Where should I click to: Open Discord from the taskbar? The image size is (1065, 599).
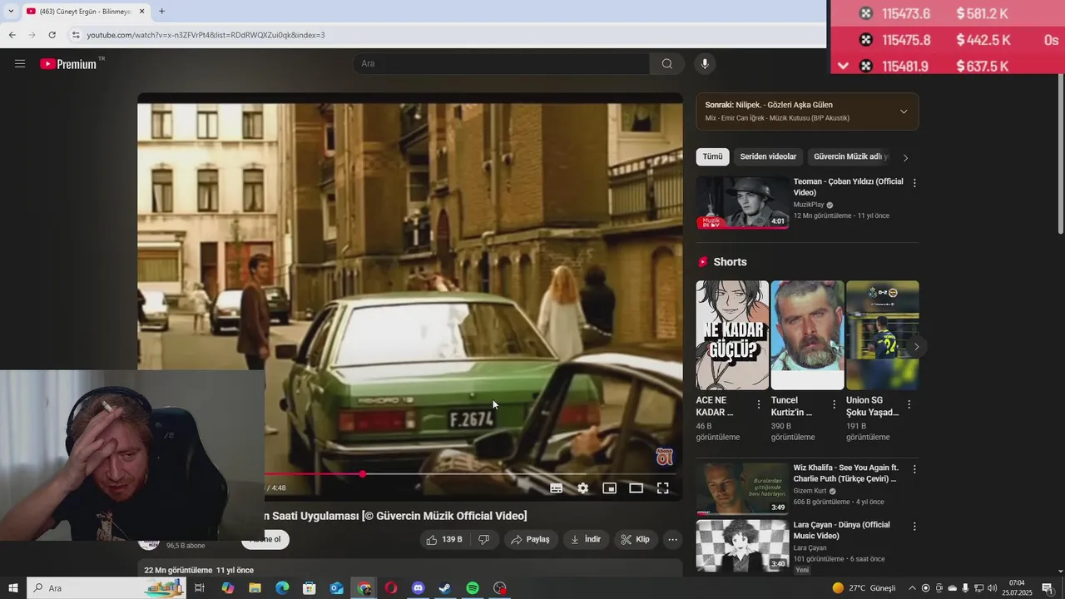coord(419,588)
